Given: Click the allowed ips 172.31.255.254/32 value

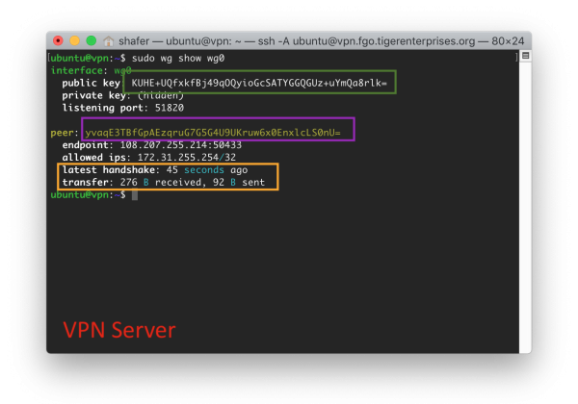Looking at the screenshot, I should tap(187, 158).
